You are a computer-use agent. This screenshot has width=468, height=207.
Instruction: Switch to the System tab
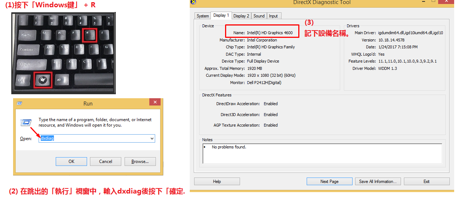click(202, 16)
